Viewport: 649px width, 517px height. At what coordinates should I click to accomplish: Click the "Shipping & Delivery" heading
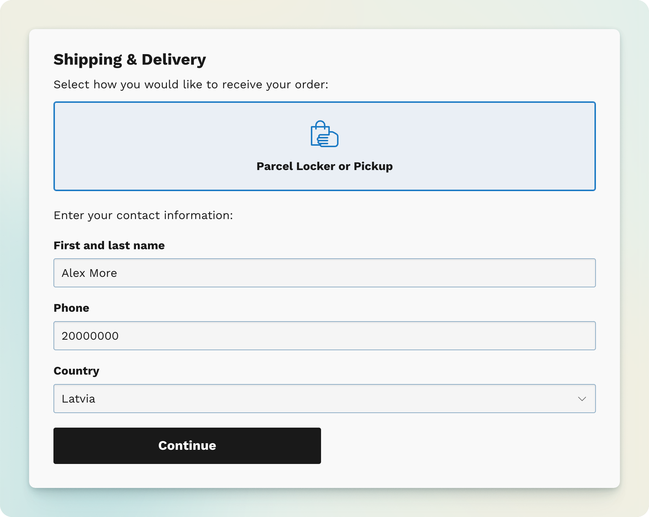coord(129,59)
